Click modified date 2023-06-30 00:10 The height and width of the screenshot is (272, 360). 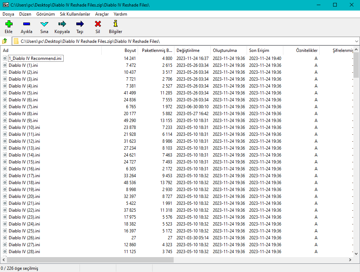tap(193, 106)
